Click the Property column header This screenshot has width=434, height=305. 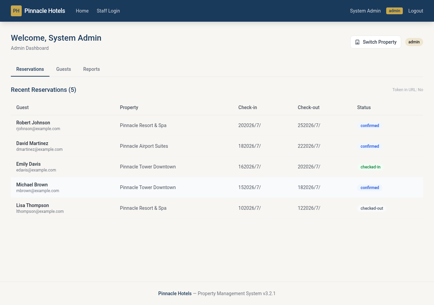pyautogui.click(x=129, y=107)
